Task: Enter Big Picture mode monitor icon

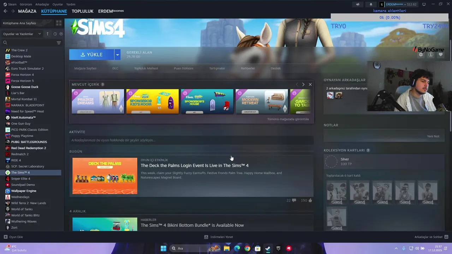Action: pyautogui.click(x=424, y=4)
